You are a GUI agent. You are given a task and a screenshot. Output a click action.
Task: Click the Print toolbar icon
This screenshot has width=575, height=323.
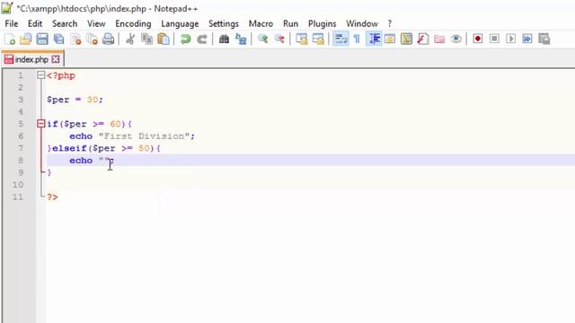[x=108, y=39]
